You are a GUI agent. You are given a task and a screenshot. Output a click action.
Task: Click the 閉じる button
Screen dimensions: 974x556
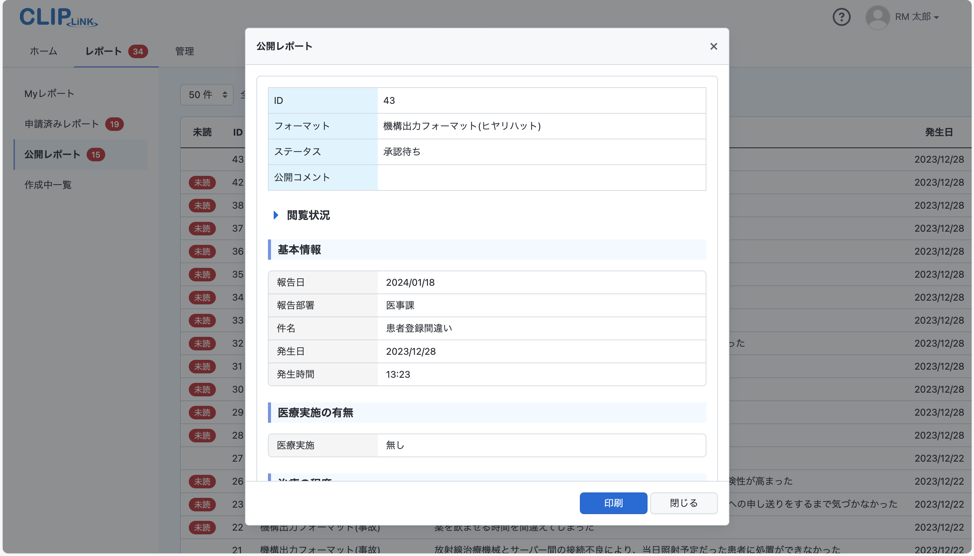[x=683, y=503]
